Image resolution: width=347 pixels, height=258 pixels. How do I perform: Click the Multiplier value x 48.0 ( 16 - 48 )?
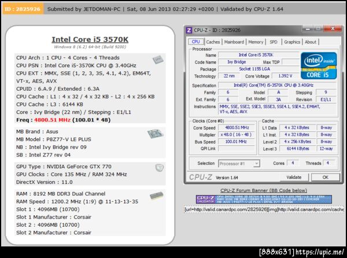click(237, 135)
